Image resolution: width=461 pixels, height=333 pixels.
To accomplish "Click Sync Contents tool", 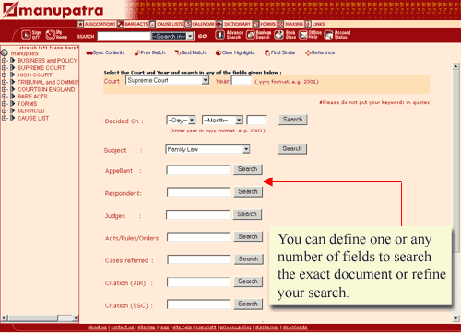I will tap(105, 52).
